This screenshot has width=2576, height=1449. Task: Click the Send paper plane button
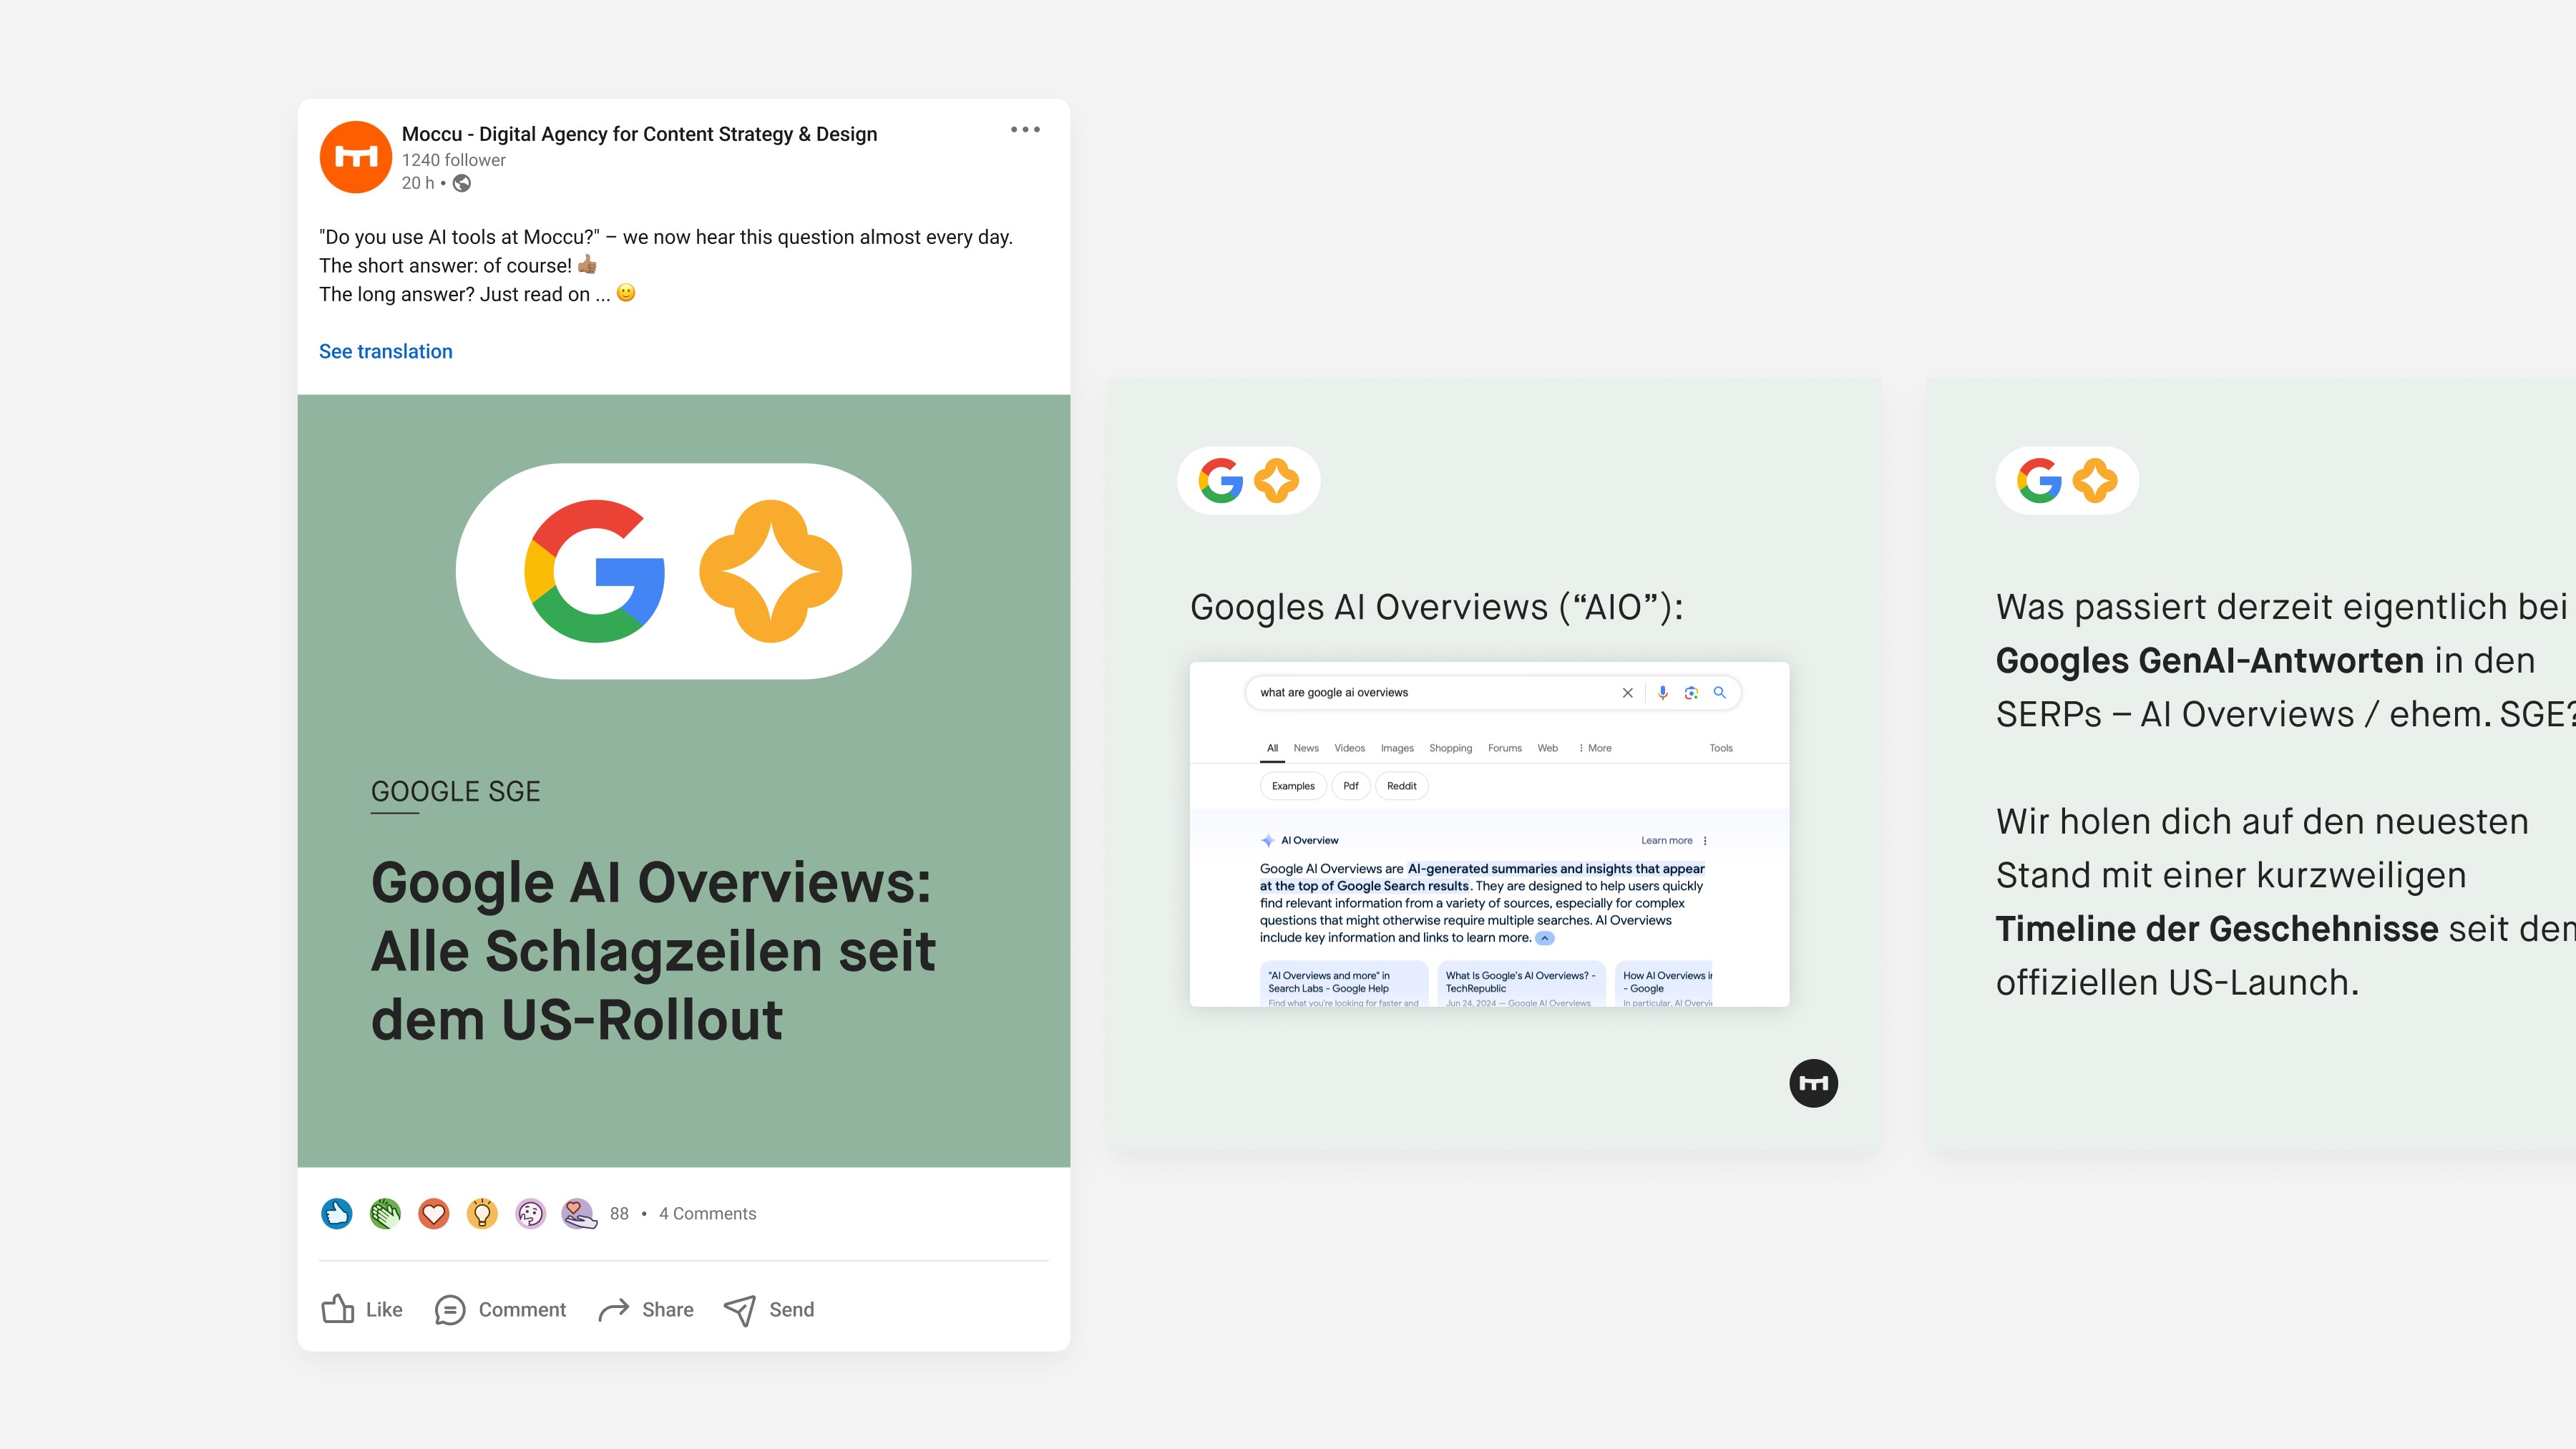769,1309
